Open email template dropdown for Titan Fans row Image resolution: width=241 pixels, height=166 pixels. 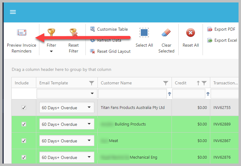[x=89, y=107]
